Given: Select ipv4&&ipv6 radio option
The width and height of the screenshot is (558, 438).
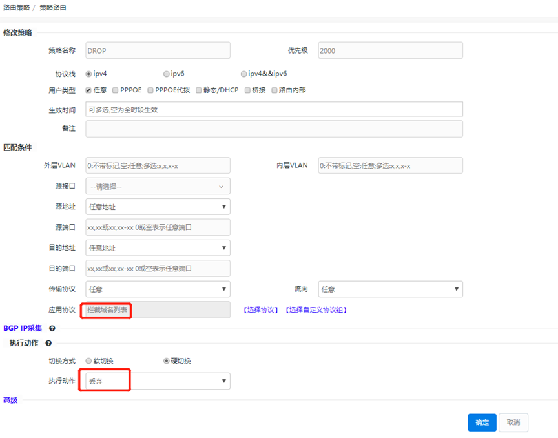Looking at the screenshot, I should 243,74.
